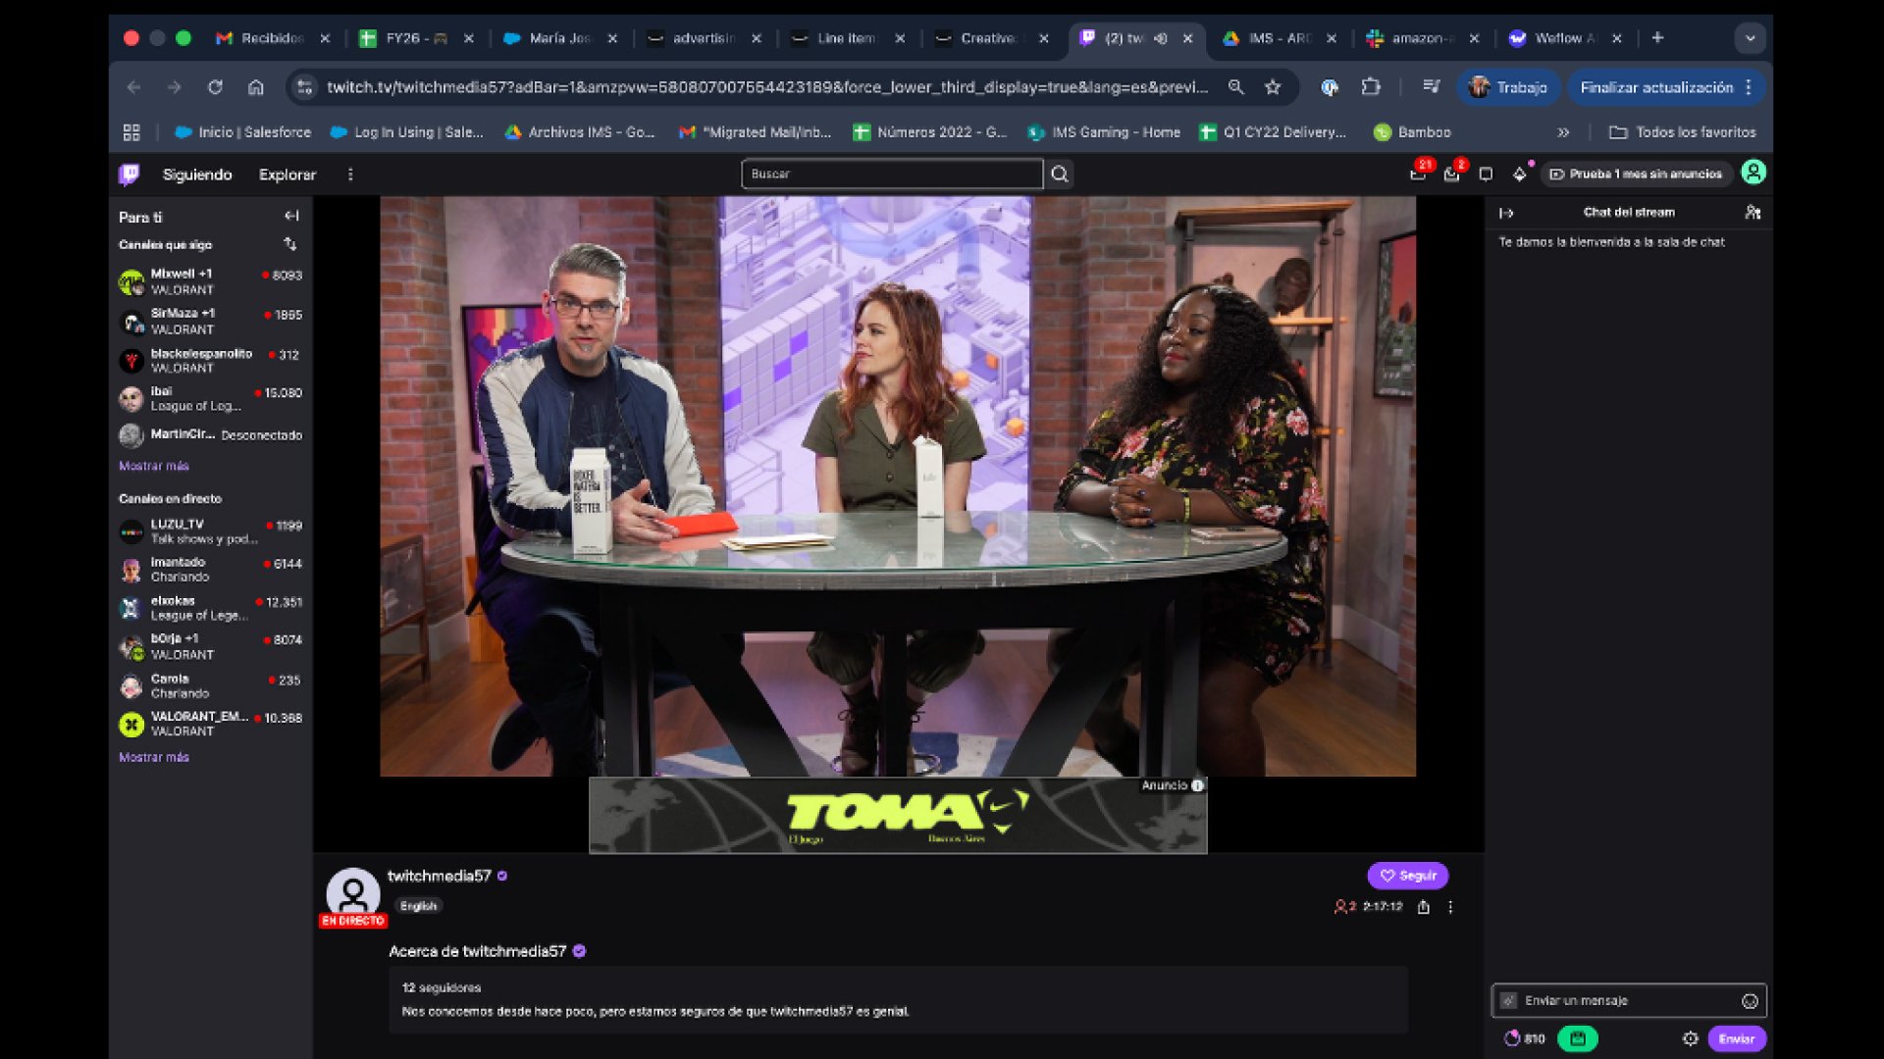Send chat message with Enviar button

[1736, 1038]
